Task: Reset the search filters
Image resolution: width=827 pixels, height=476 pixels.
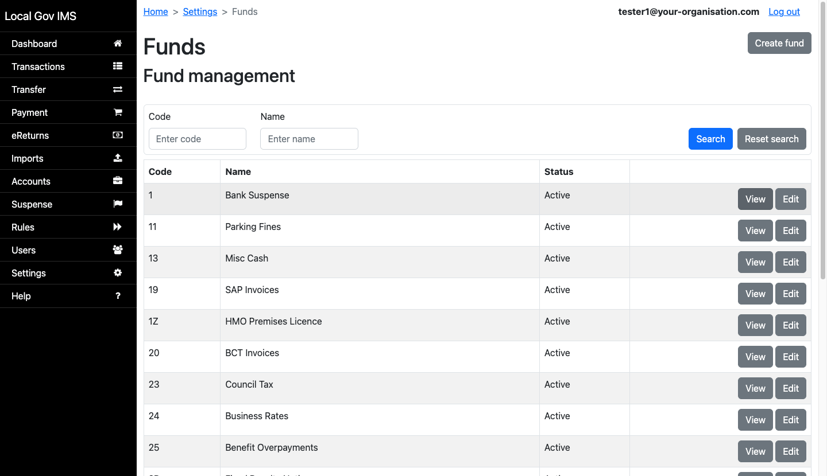Action: [771, 139]
